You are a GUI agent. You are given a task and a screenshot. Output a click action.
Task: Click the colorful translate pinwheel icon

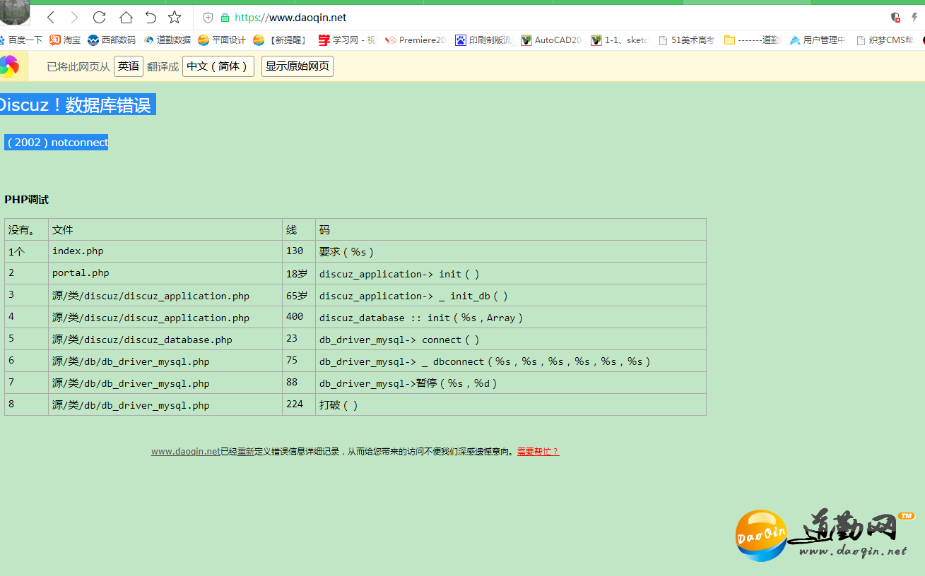pos(8,66)
